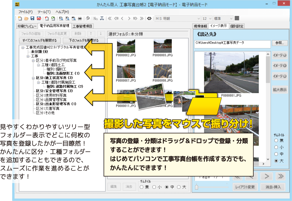Select 区分:安全管理写真 (2) tree item

54,91
